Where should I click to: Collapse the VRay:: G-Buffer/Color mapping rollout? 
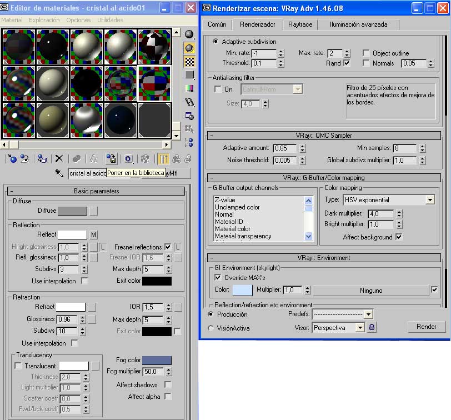pyautogui.click(x=324, y=178)
